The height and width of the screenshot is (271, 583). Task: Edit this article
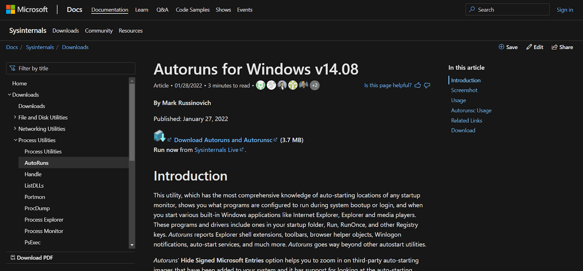[535, 47]
